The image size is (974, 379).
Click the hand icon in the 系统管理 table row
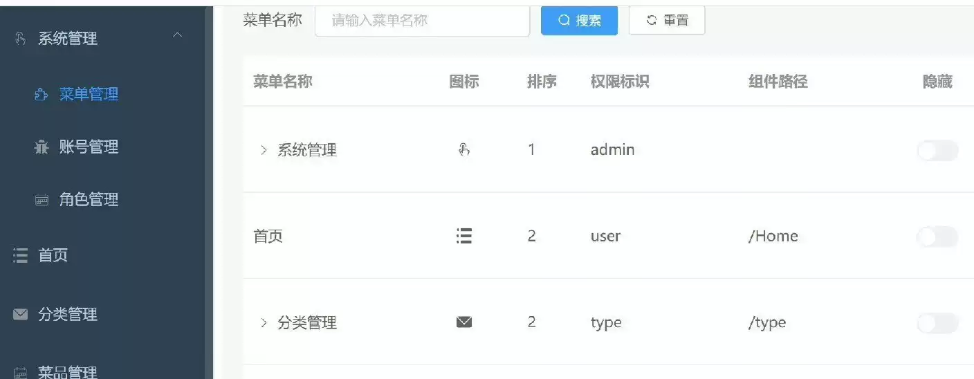coord(464,149)
